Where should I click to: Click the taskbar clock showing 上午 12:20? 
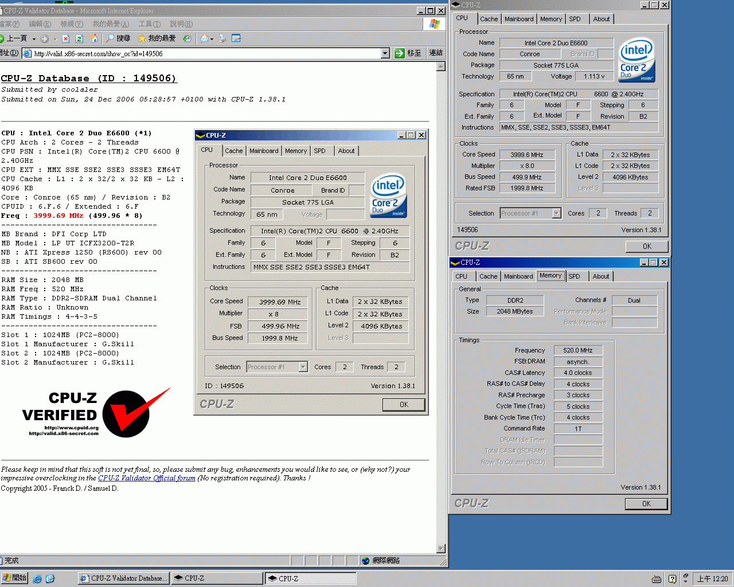click(712, 579)
